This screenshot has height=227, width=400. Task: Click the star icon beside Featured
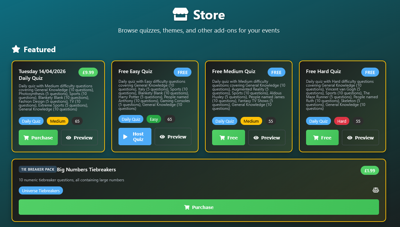pos(16,49)
